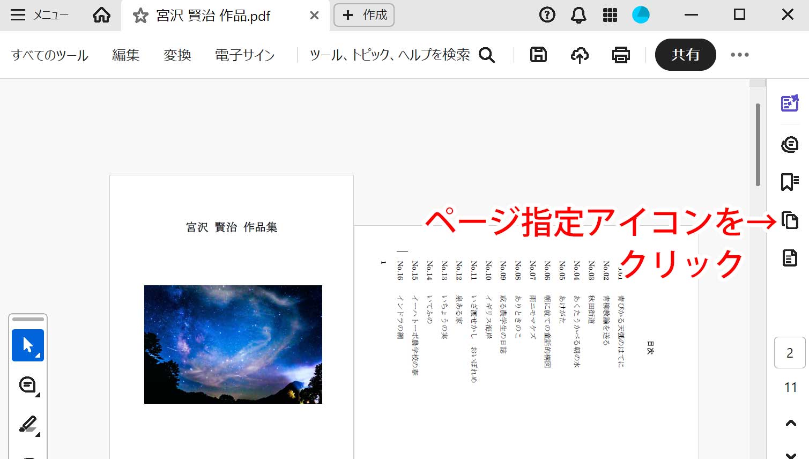809x459 pixels.
Task: Click the 共有 button
Action: click(x=686, y=55)
